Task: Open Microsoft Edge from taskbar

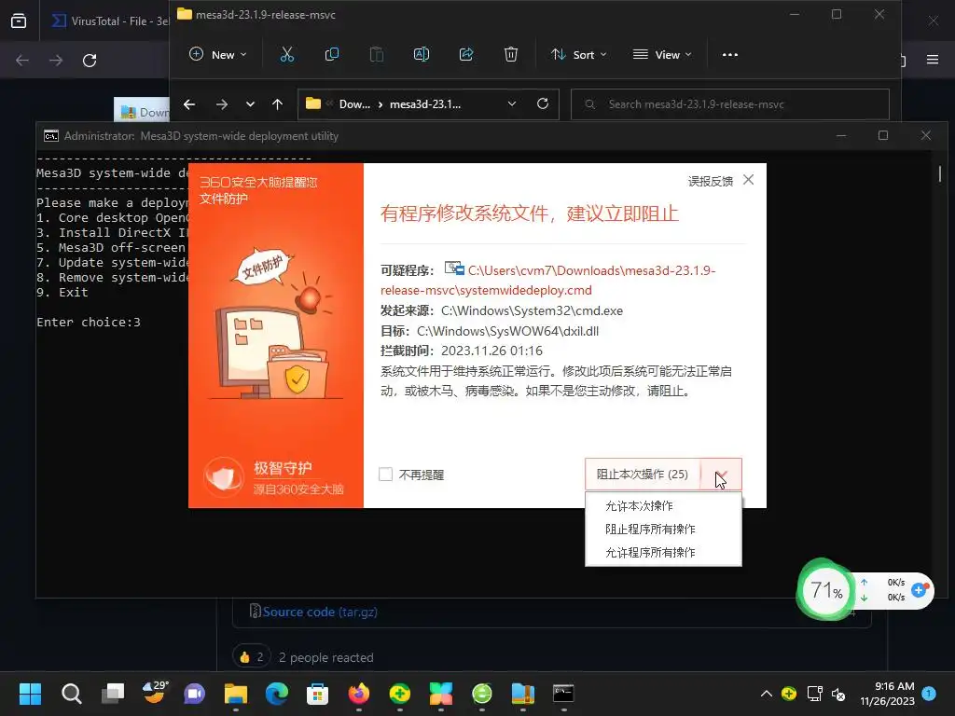Action: tap(277, 694)
